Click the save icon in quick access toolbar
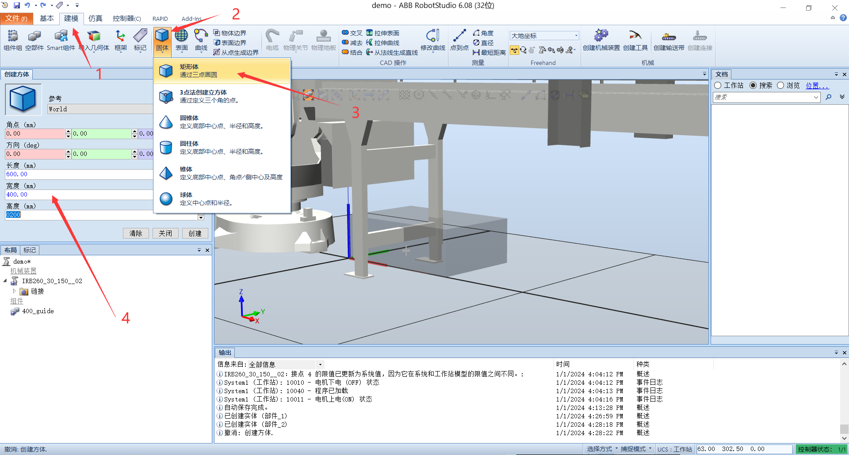Image resolution: width=849 pixels, height=455 pixels. point(17,5)
